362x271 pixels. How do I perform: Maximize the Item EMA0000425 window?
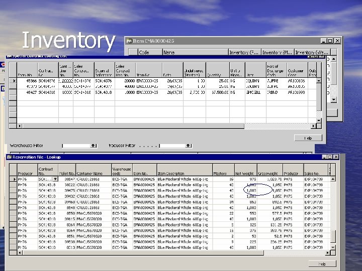click(x=330, y=41)
